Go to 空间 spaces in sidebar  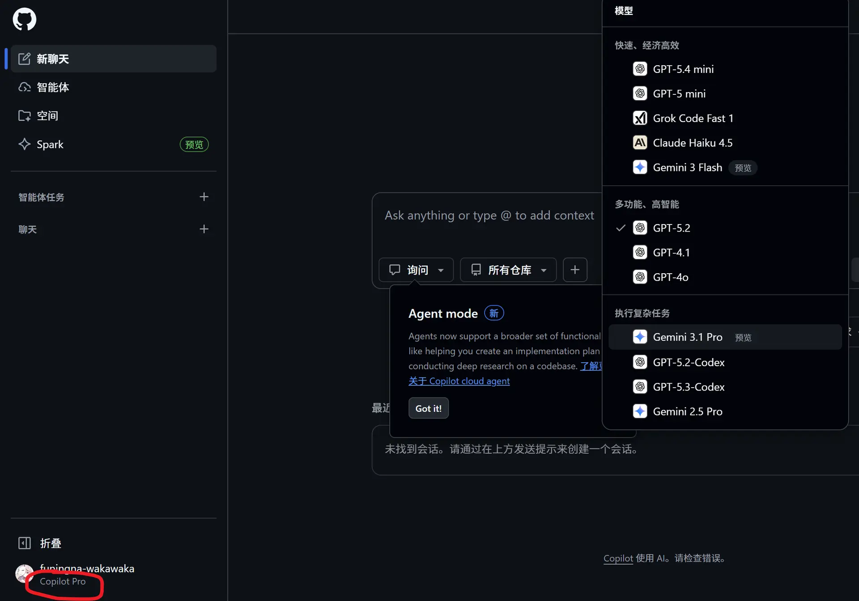point(114,116)
